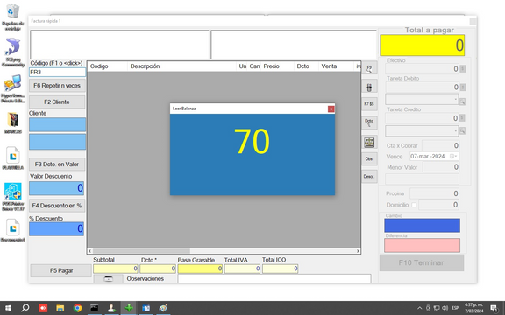Image resolution: width=505 pixels, height=315 pixels.
Task: Open File Explorer from taskbar
Action: click(x=60, y=308)
